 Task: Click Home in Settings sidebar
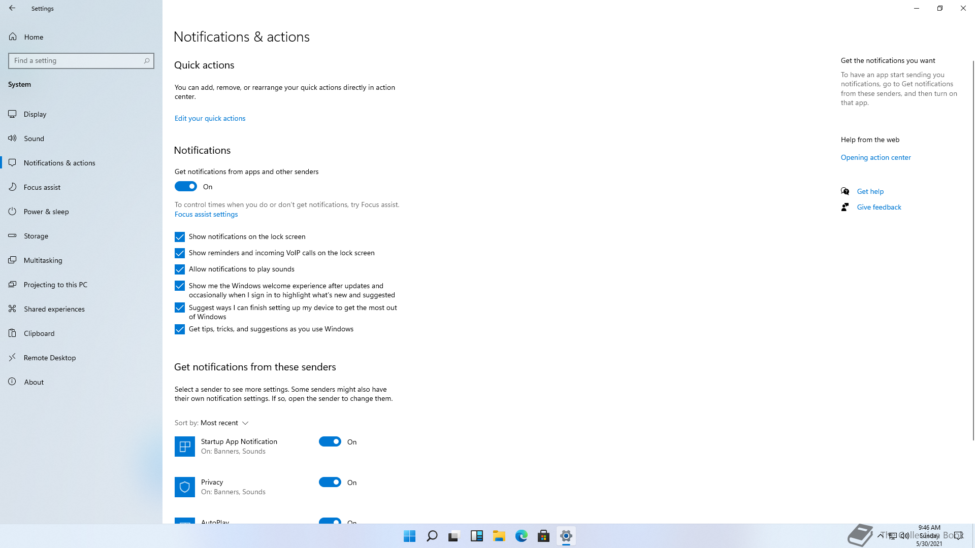click(81, 37)
